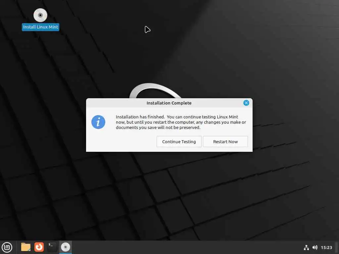Image resolution: width=339 pixels, height=254 pixels.
Task: Open the 15:23 clock calendar
Action: tap(326, 247)
